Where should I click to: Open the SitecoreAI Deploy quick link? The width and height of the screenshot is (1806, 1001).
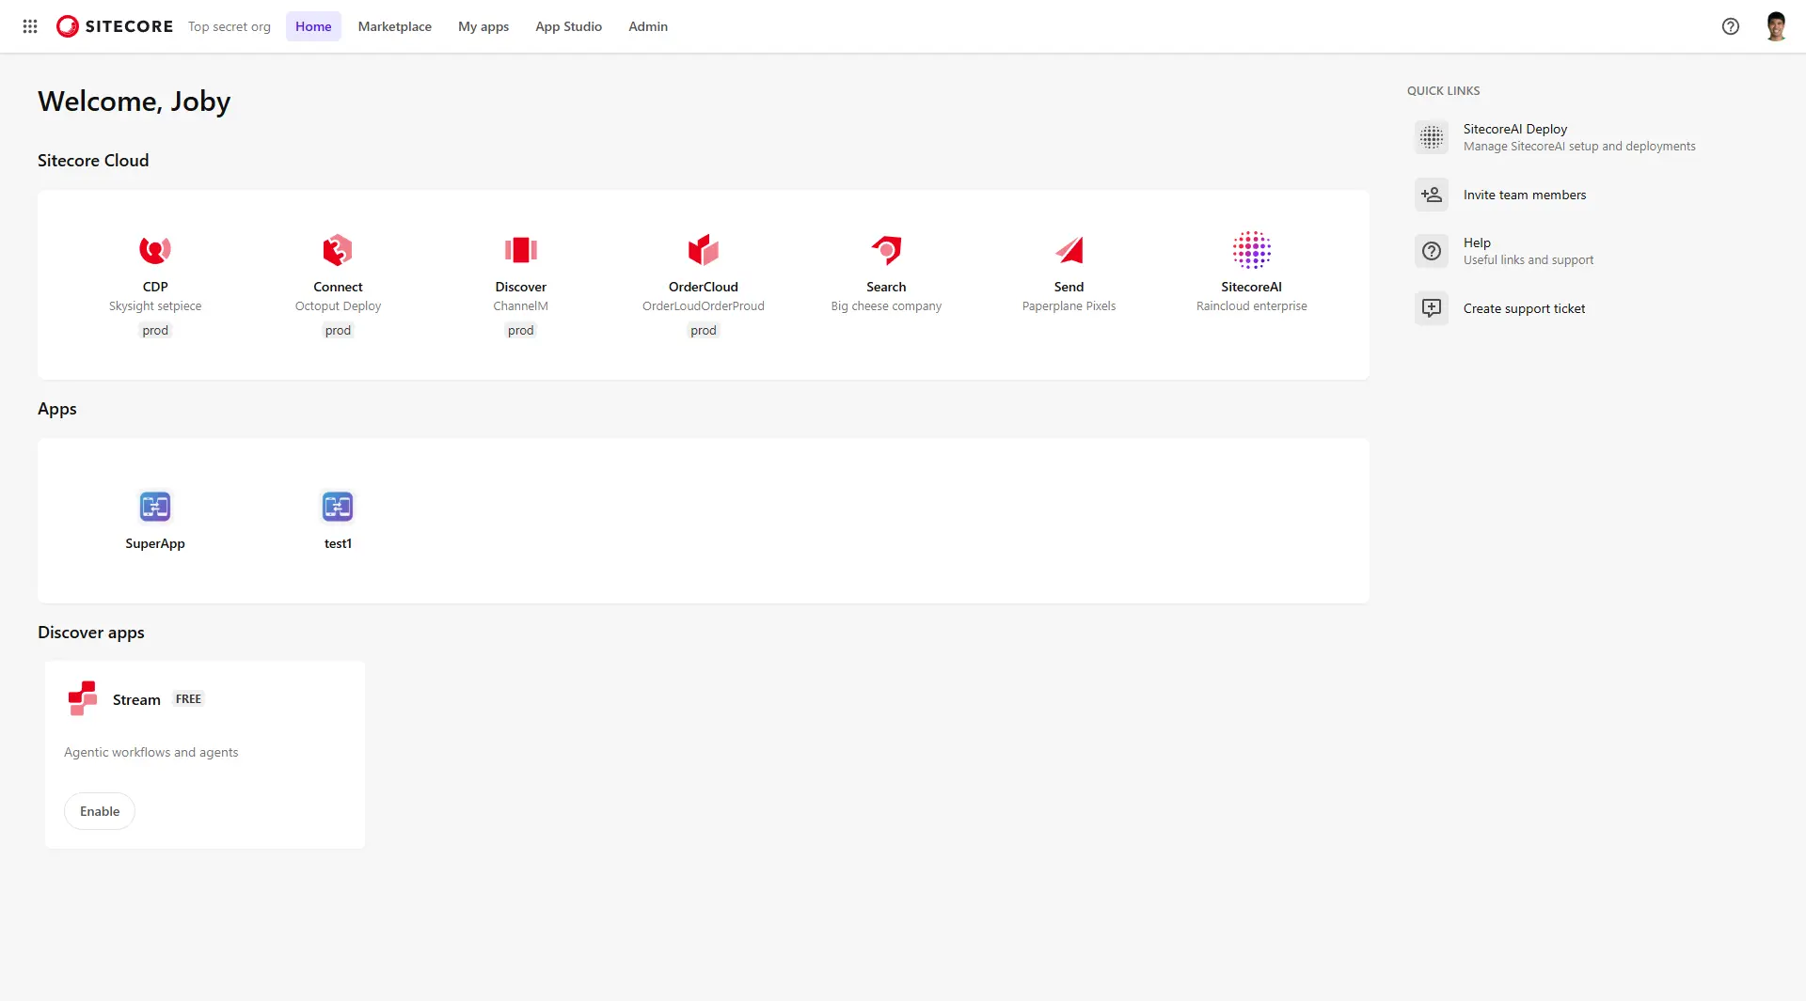(1556, 137)
